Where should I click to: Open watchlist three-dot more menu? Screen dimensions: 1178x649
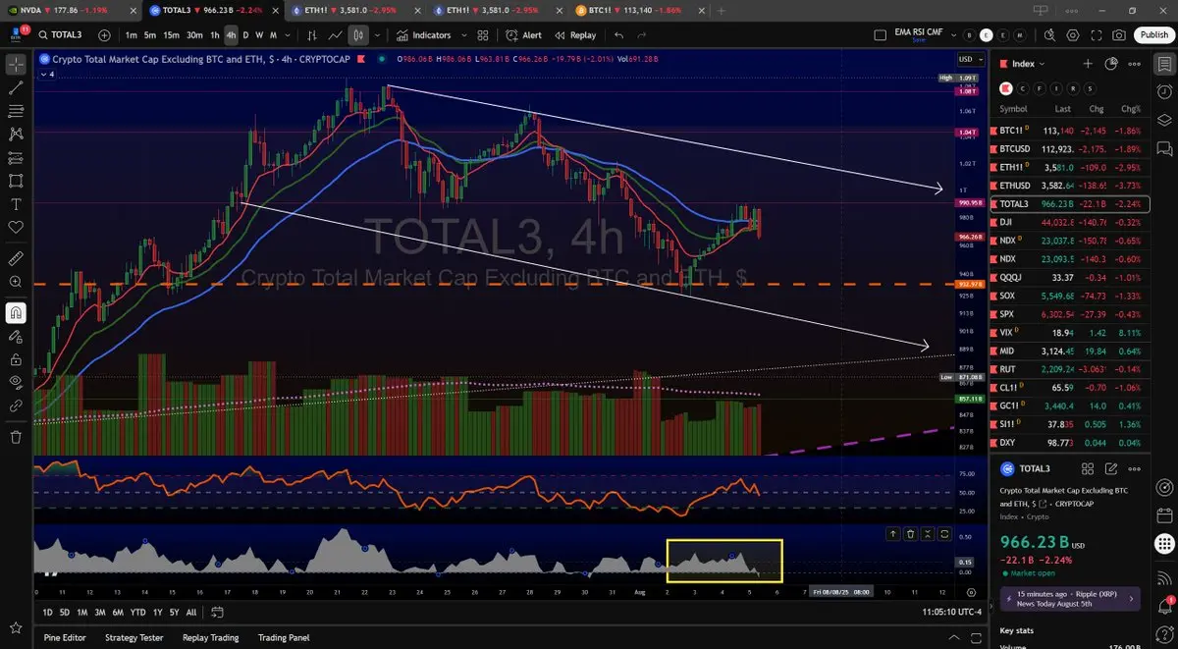1135,63
